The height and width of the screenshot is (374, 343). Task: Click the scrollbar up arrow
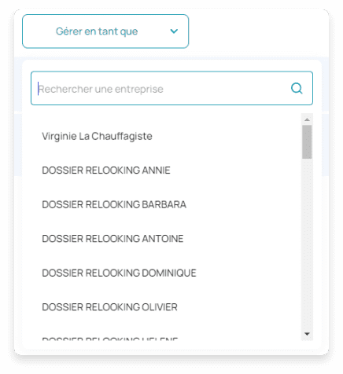[x=307, y=119]
